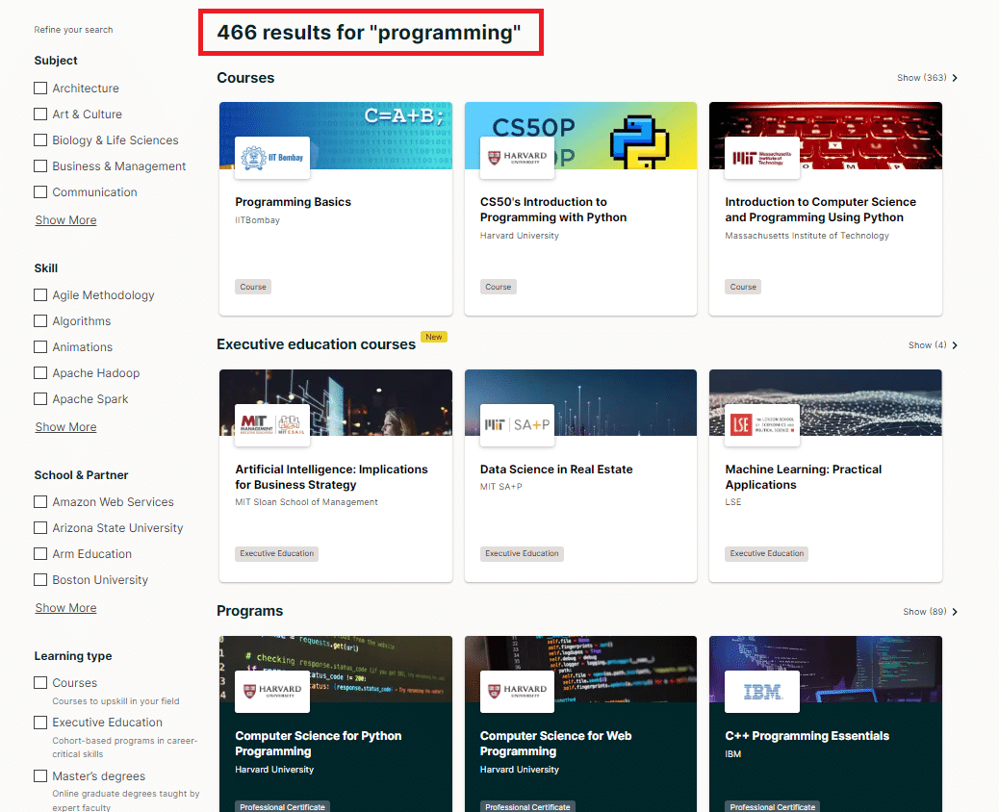999x812 pixels.
Task: Click the MIT SA+P logo on Data Science card
Action: [517, 423]
